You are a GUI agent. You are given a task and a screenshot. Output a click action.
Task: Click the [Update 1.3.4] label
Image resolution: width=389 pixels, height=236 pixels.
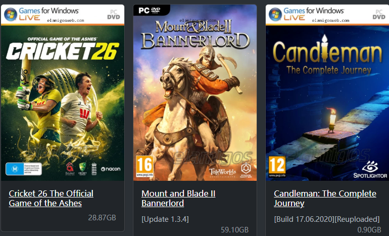pos(165,219)
